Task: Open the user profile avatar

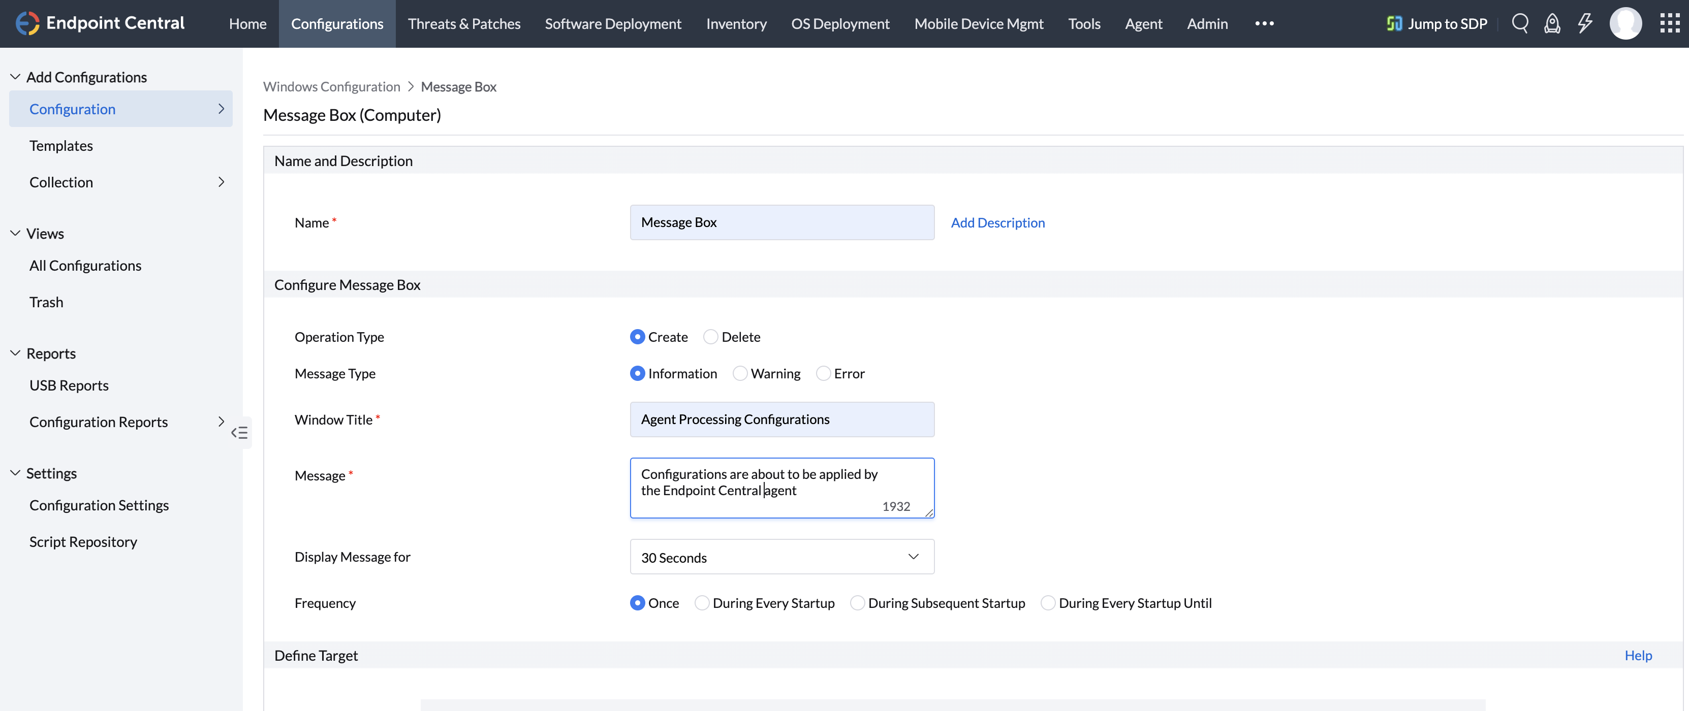Action: tap(1625, 23)
